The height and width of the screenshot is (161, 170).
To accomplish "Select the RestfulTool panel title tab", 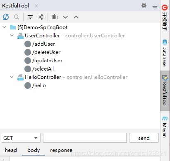I will [x=16, y=6].
